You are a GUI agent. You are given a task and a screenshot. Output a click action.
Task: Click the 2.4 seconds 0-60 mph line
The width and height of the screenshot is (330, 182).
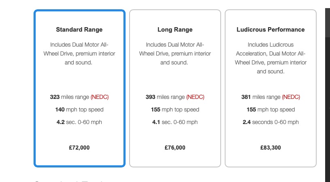270,122
